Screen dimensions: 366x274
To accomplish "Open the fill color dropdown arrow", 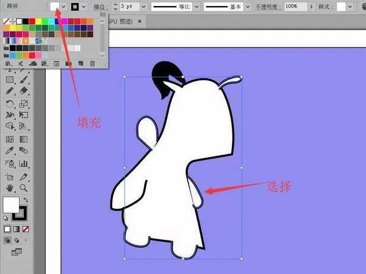I will click(63, 6).
